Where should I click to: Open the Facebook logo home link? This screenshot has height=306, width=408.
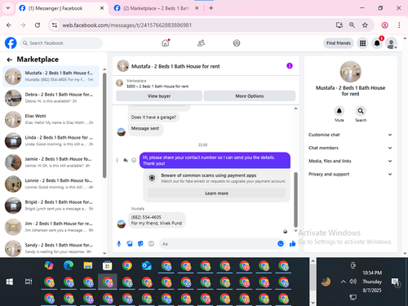pos(11,43)
